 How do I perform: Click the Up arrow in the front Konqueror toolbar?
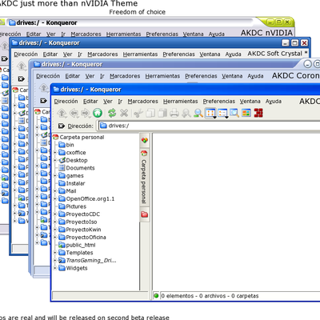coord(62,114)
